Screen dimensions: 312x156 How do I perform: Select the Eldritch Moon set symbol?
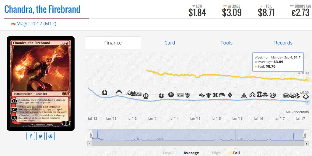point(265,95)
